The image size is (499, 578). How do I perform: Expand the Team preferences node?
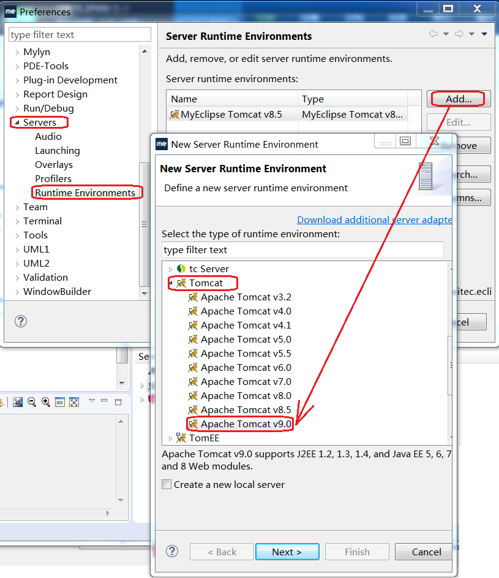17,208
